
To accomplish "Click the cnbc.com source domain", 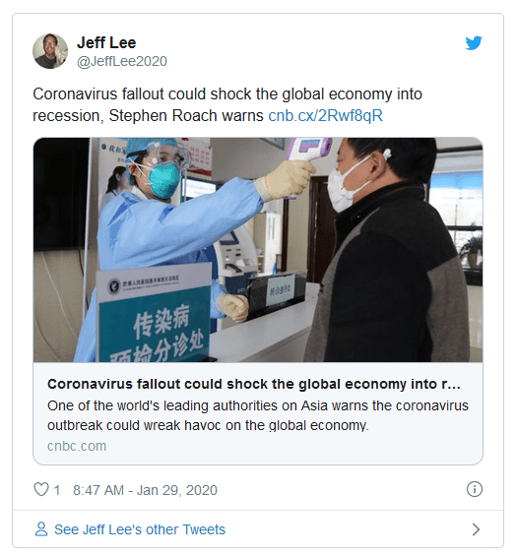I will [77, 446].
